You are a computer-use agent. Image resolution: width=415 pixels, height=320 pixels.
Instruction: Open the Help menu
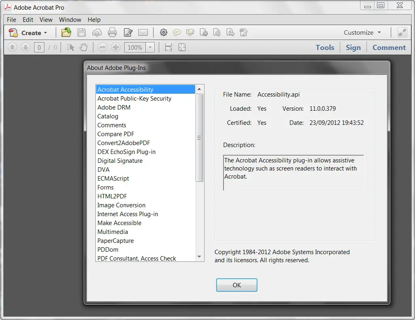tap(94, 19)
